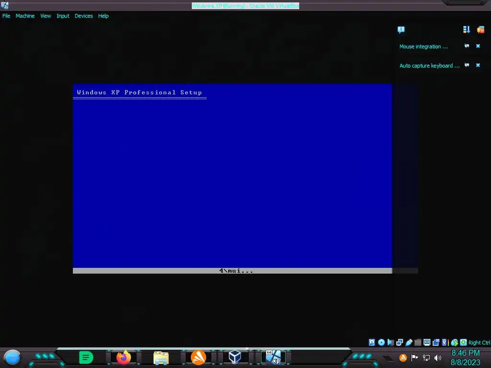Image resolution: width=491 pixels, height=368 pixels.
Task: Click the audio status icon
Action: click(390, 342)
